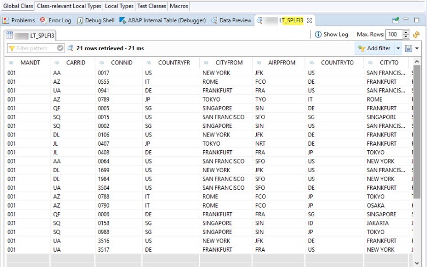This screenshot has width=427, height=267.
Task: Switch to the Error Log tab
Action: coord(55,20)
